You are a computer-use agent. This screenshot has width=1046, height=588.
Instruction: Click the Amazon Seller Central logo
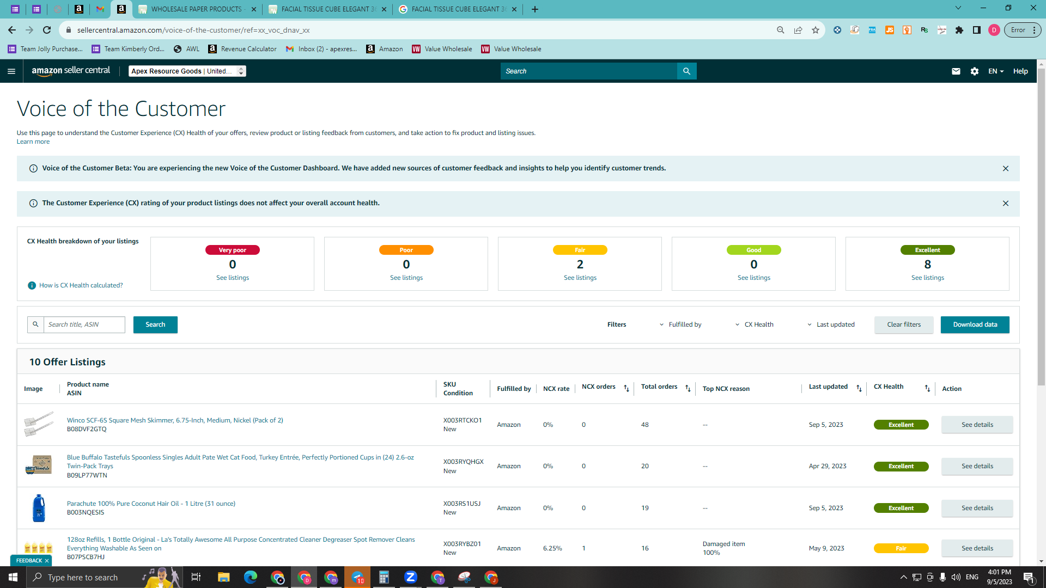pos(71,71)
